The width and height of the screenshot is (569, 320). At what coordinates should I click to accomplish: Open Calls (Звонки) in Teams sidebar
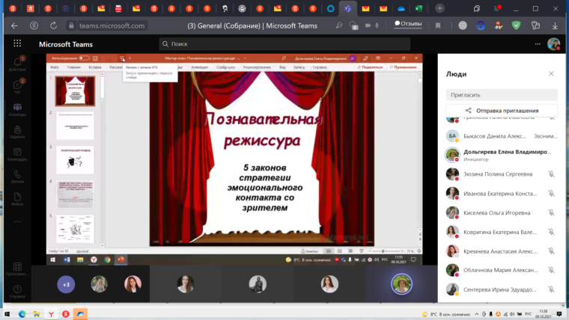pos(16,176)
